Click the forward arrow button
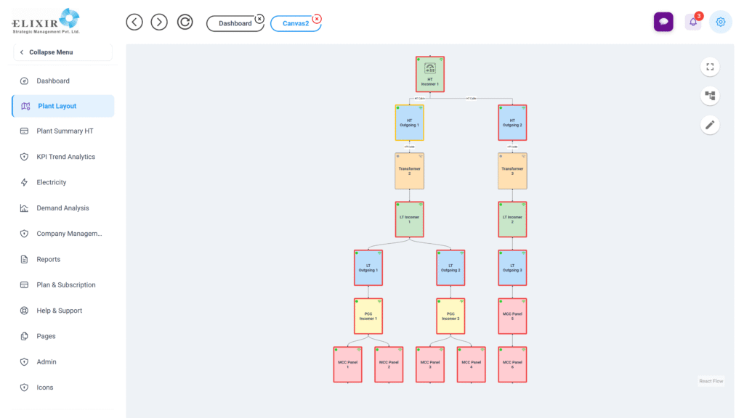This screenshot has width=744, height=418. tap(159, 22)
